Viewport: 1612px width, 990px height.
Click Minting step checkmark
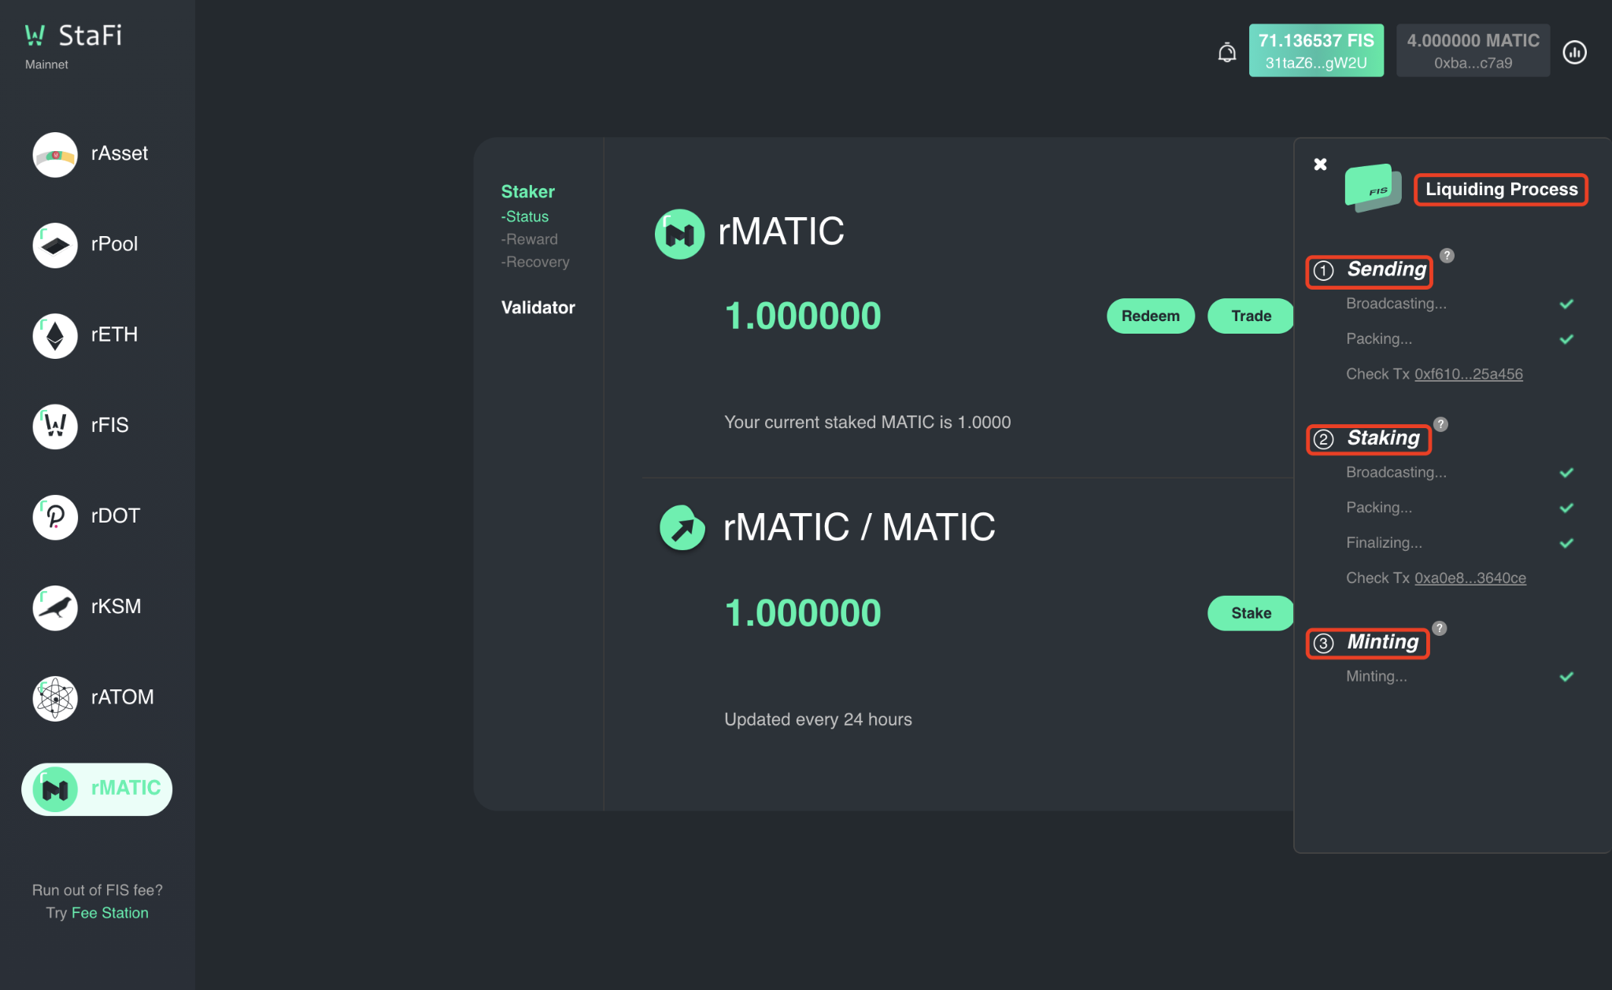coord(1566,676)
